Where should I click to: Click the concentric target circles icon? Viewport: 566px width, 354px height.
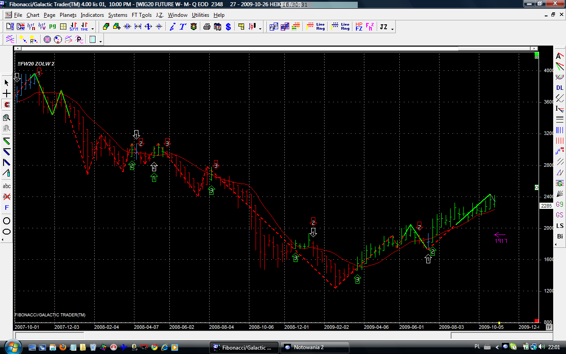click(x=47, y=40)
